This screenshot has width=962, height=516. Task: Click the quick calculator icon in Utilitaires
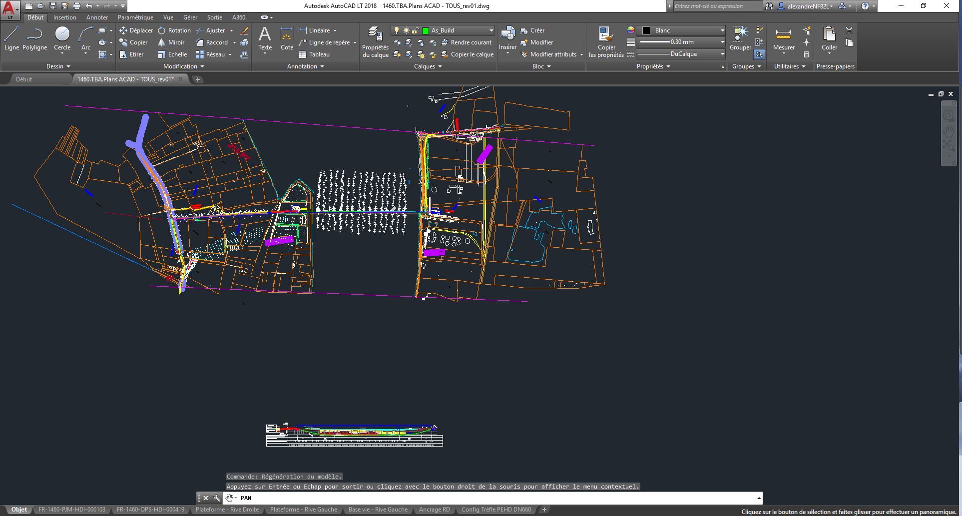(x=806, y=54)
